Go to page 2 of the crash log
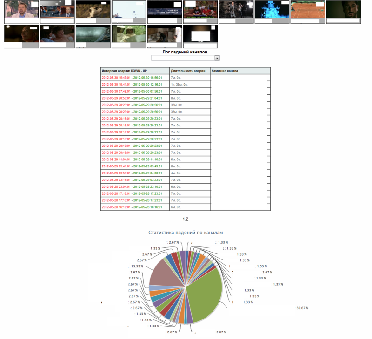 187,219
